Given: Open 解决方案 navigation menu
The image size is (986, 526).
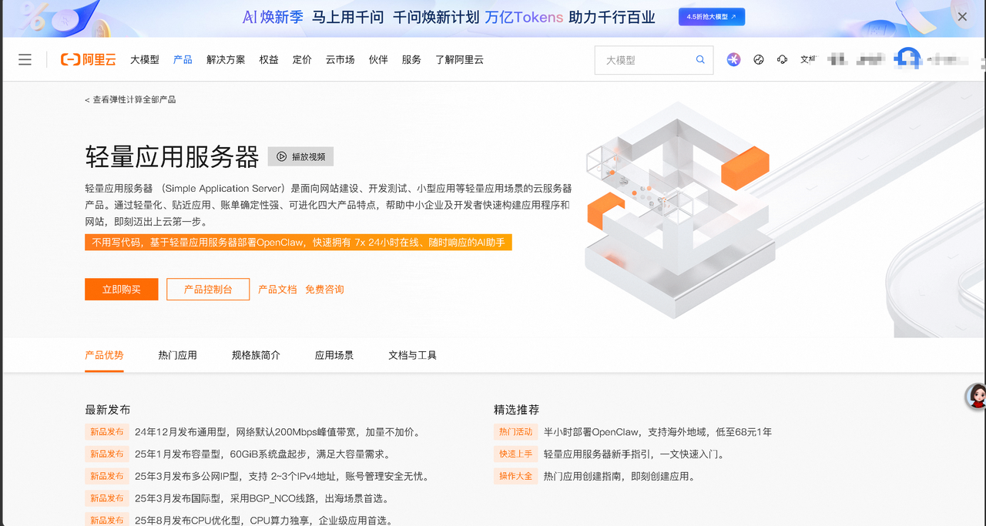Looking at the screenshot, I should pos(226,59).
